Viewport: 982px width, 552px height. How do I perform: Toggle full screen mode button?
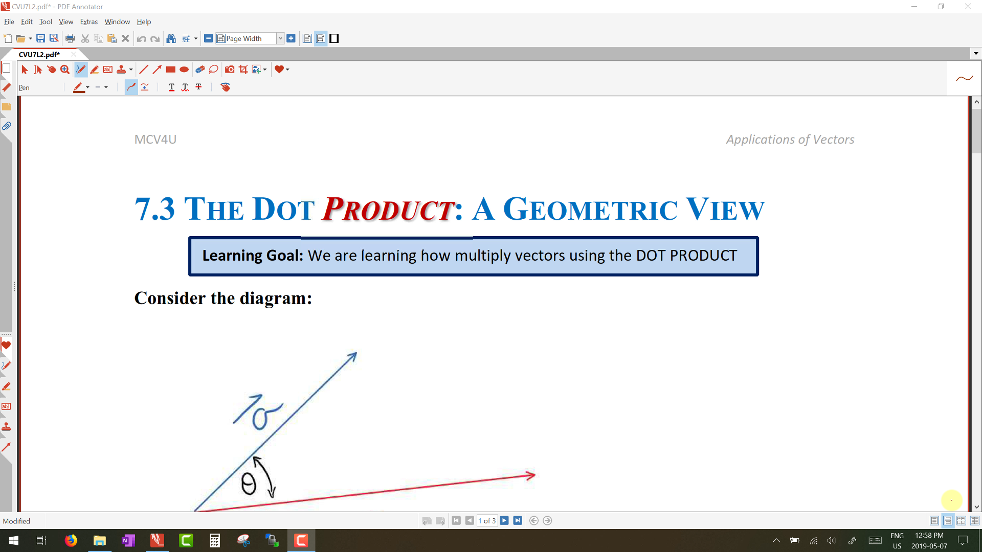[x=334, y=38]
